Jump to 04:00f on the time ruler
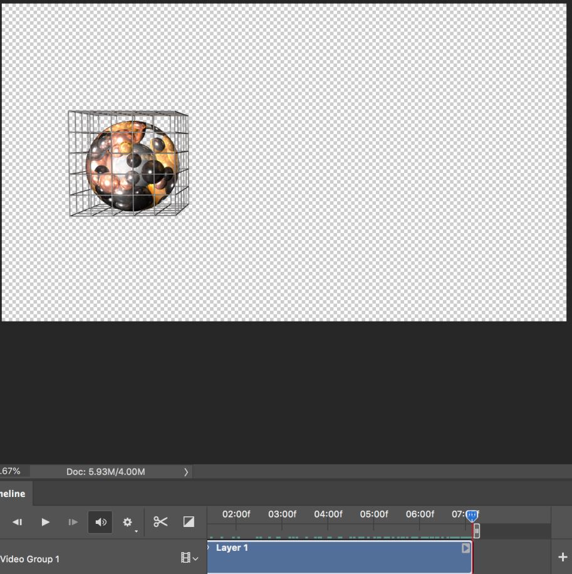572x574 pixels. pos(328,514)
